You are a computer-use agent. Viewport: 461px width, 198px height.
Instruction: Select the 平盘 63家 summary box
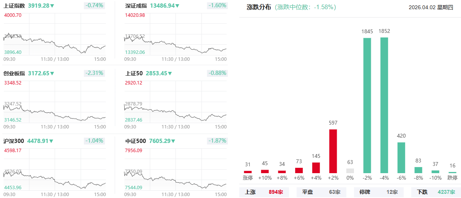coord(321,192)
